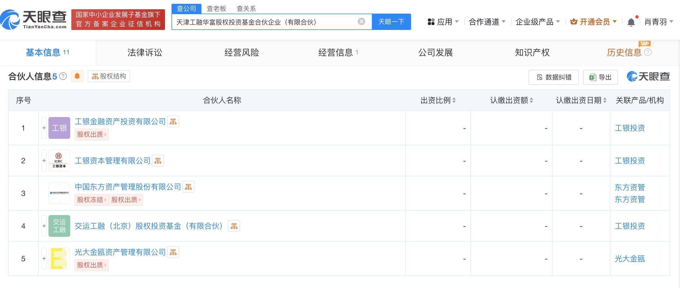Select the 查老板 search tab
The width and height of the screenshot is (680, 288).
point(216,8)
